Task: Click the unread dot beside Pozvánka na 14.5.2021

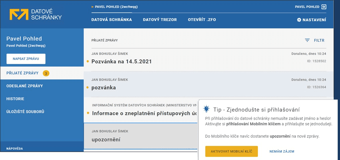Action: (88, 62)
